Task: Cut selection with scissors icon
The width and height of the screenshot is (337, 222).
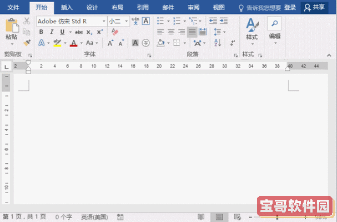Action: point(27,21)
